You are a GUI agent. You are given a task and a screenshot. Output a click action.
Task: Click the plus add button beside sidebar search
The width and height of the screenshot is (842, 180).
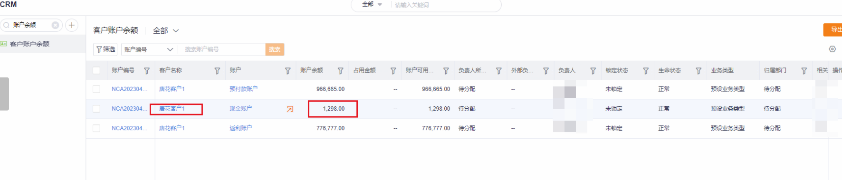click(x=72, y=25)
